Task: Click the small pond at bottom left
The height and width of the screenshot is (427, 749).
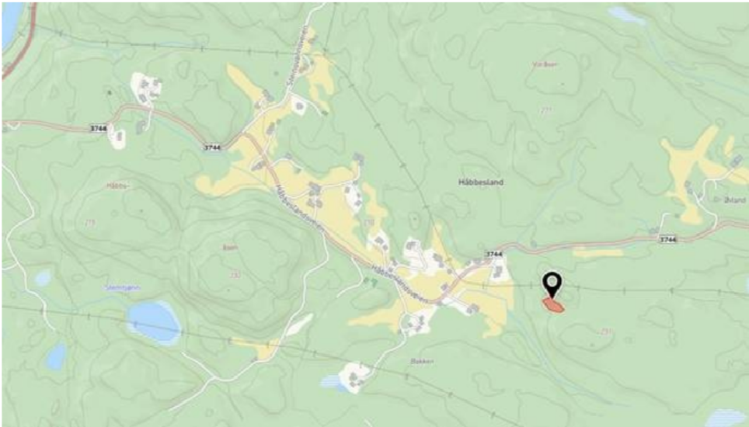Action: 57,356
